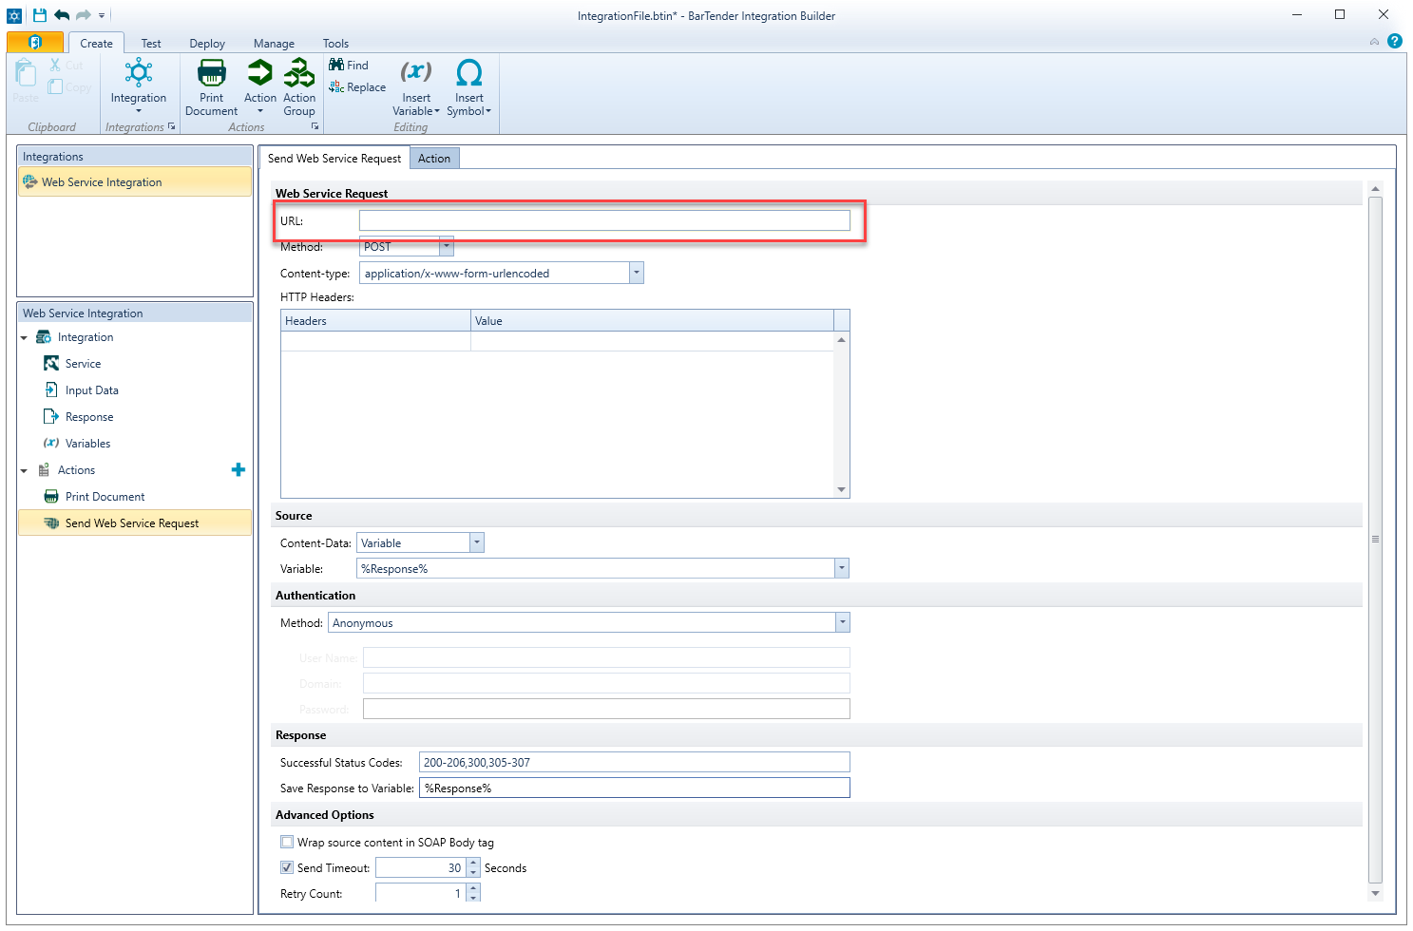Screen dimensions: 1413x931
Task: Open the HTTP Method POST dropdown
Action: pos(447,247)
